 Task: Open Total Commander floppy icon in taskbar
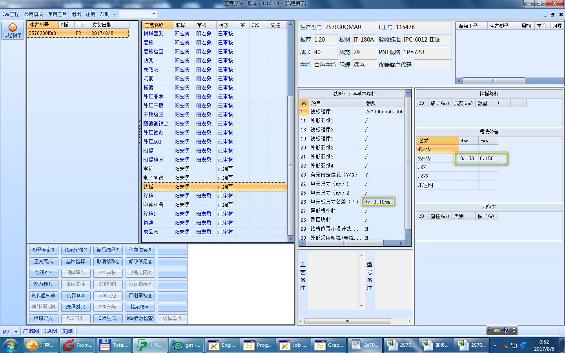[114, 345]
